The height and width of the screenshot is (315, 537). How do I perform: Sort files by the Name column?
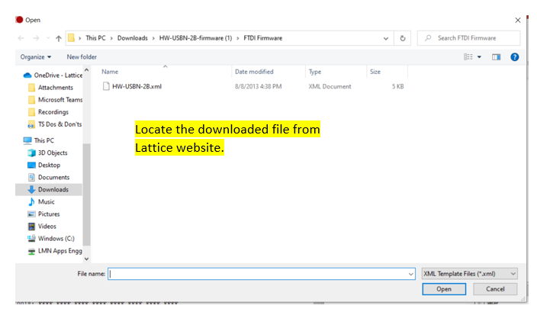[110, 72]
